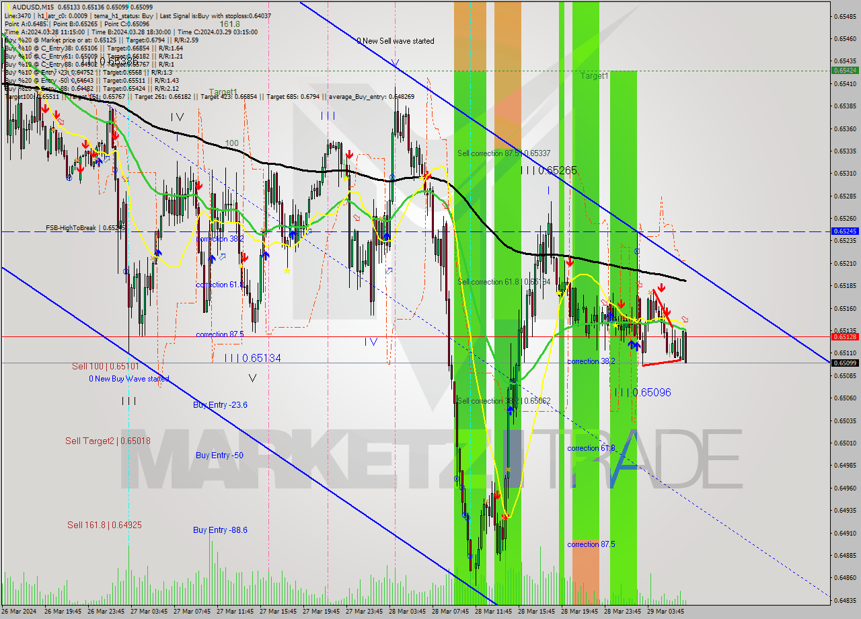Click the 'Line:3470' indicator info line
Viewport: 861px width, 619px height.
click(138, 15)
